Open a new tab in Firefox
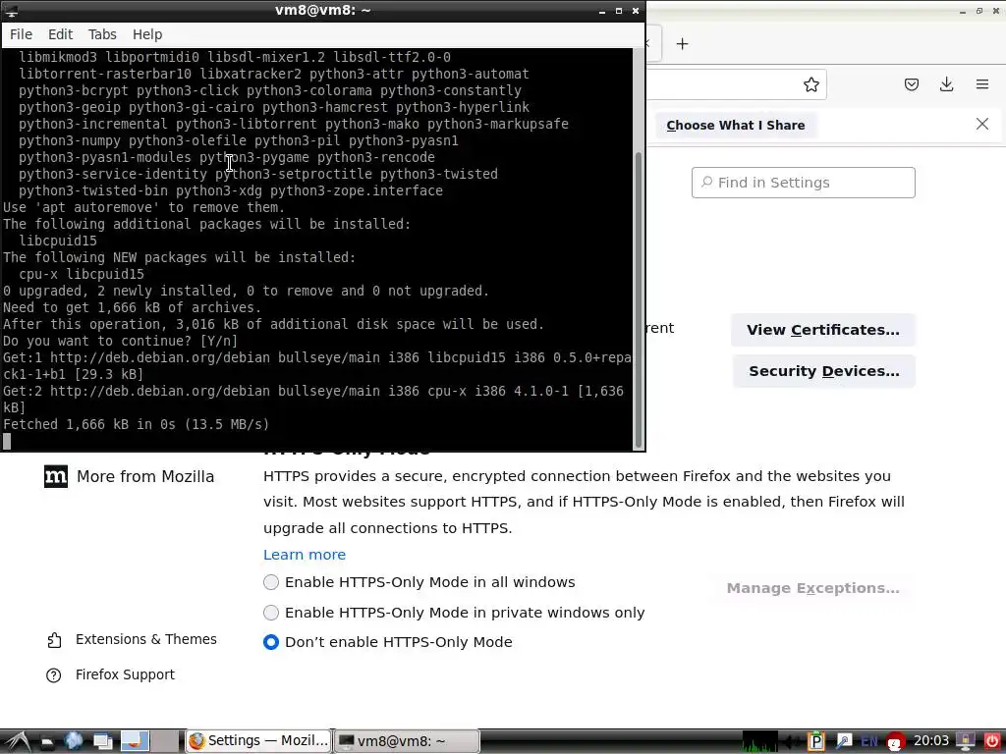Image resolution: width=1006 pixels, height=754 pixels. coord(682,43)
